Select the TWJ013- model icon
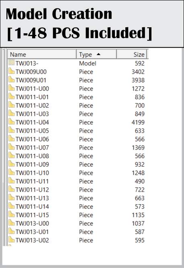Image resolution: width=184 pixels, height=268 pixels. pos(12,62)
